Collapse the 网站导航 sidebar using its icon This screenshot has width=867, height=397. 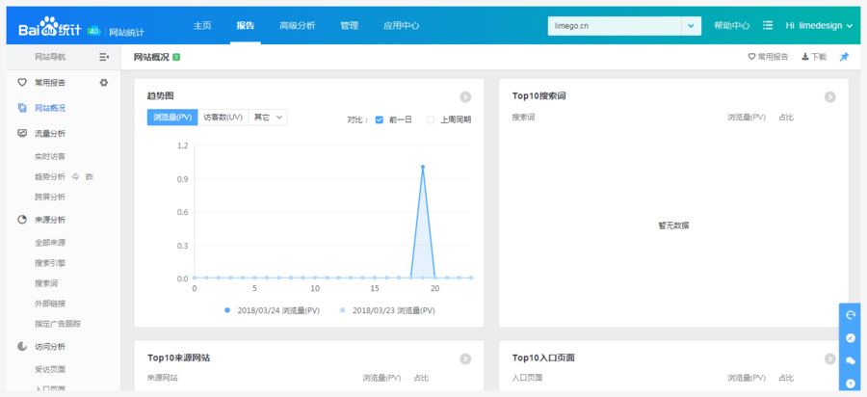point(104,58)
